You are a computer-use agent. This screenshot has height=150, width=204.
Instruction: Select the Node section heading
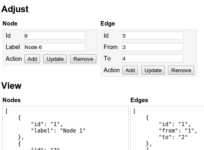click(x=10, y=24)
